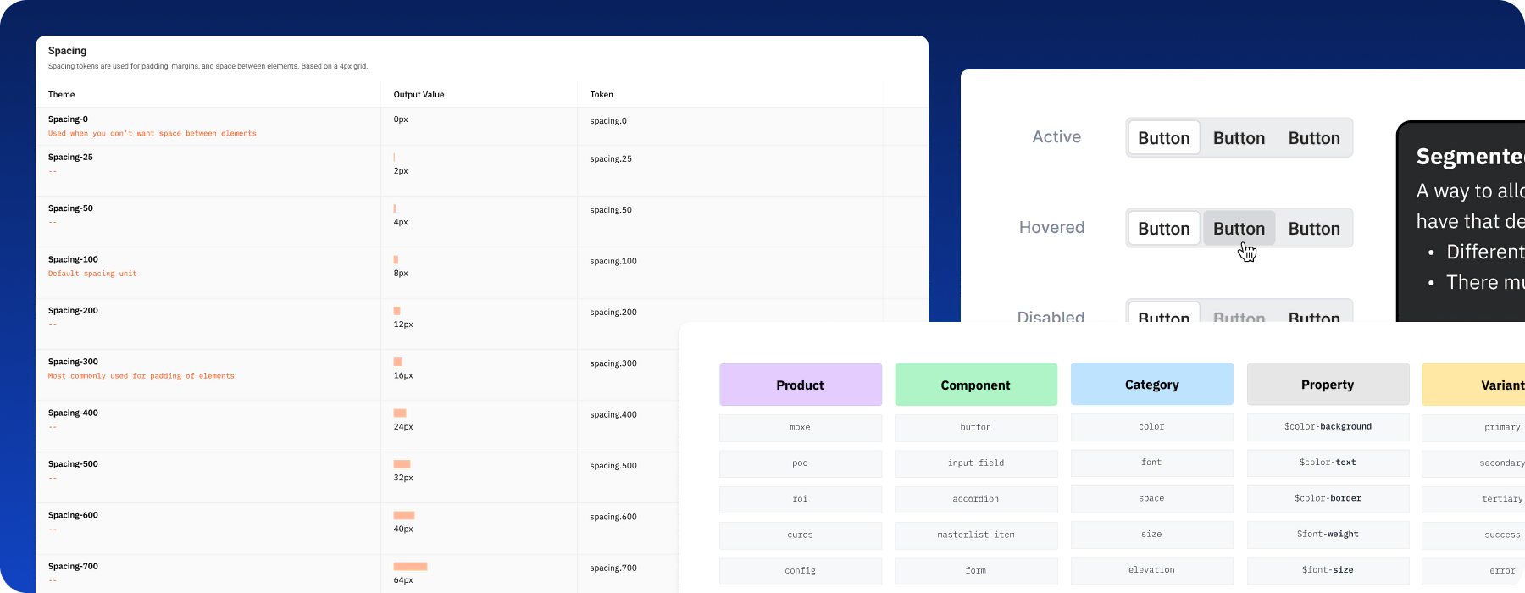Select the moxe product cell
This screenshot has width=1525, height=593.
(x=801, y=427)
